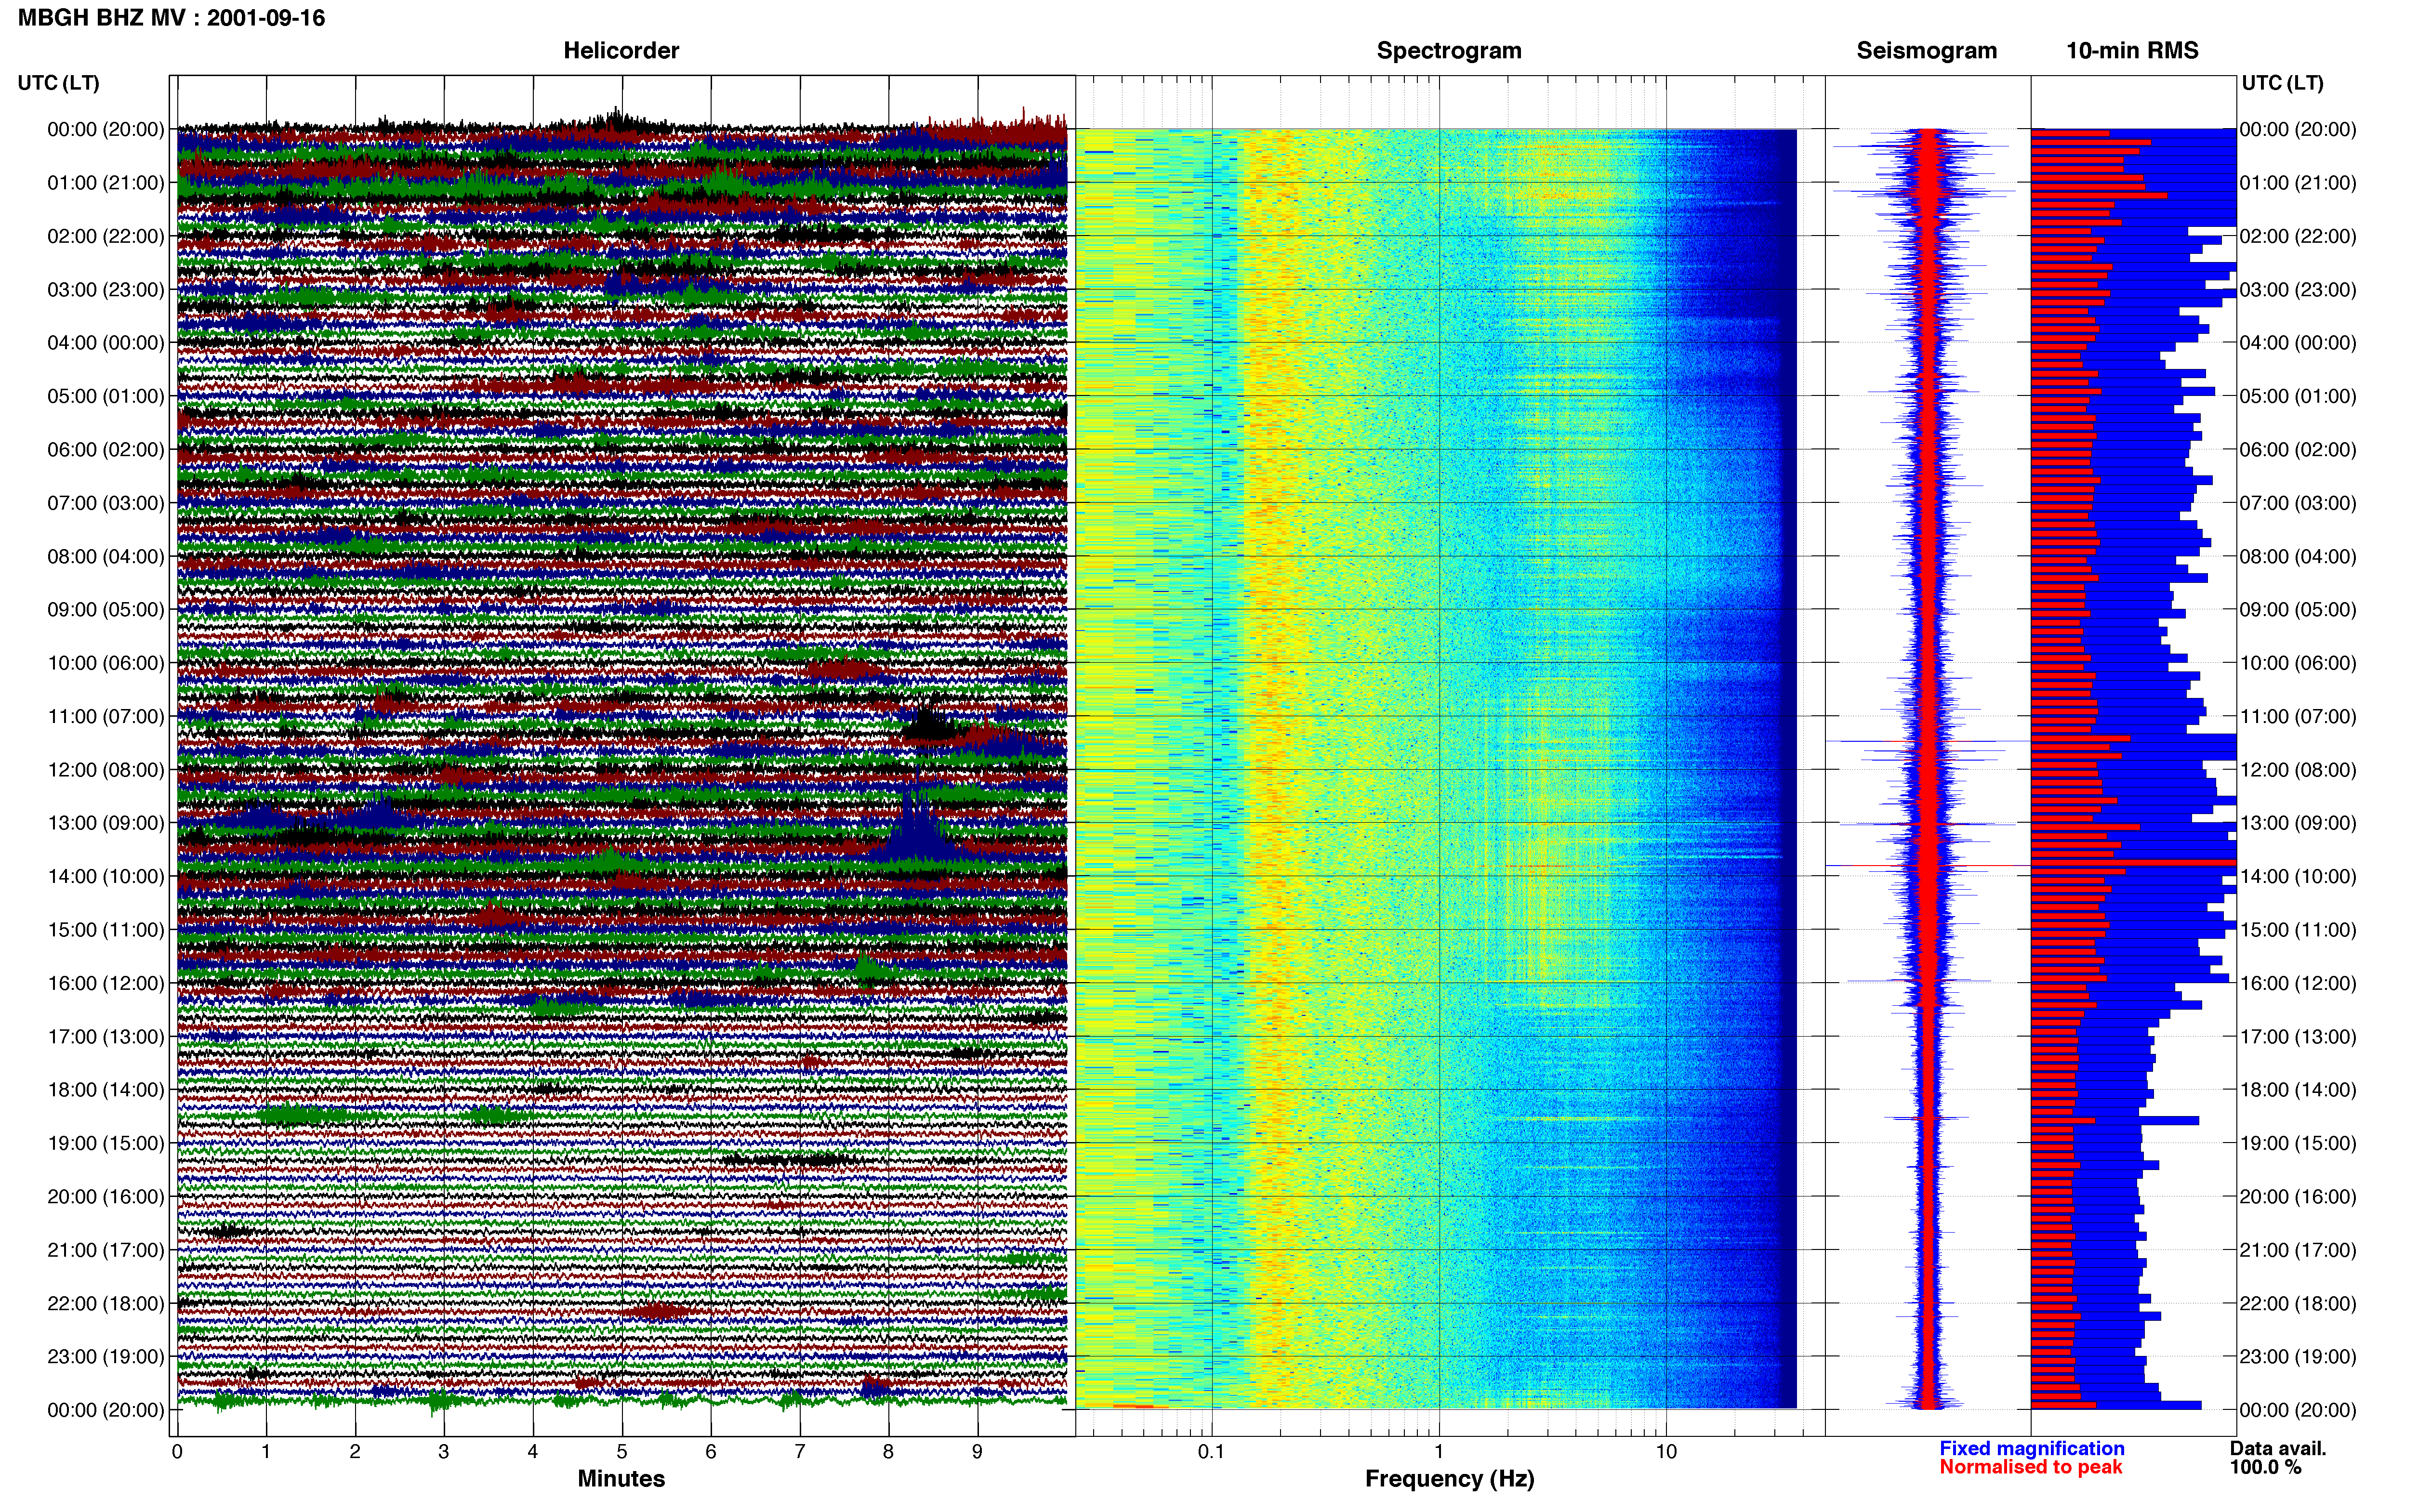
Task: Click left time label '23:00 (19:00)'
Action: click(x=105, y=1356)
